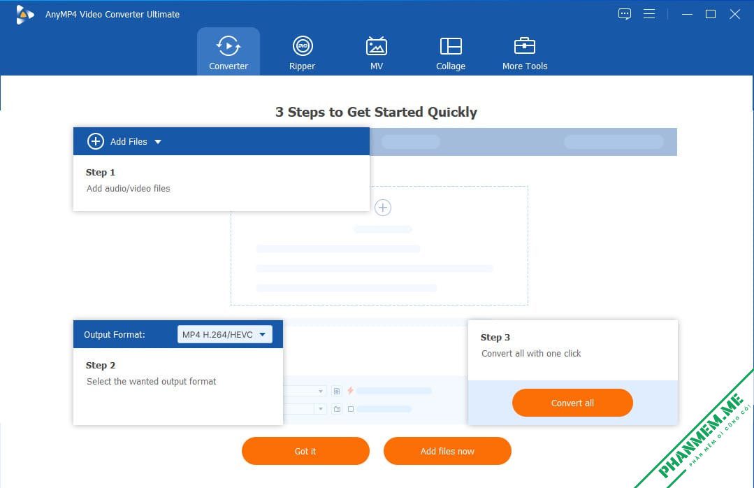The height and width of the screenshot is (488, 754).
Task: Minimize the AnyMP4 window
Action: (x=687, y=14)
